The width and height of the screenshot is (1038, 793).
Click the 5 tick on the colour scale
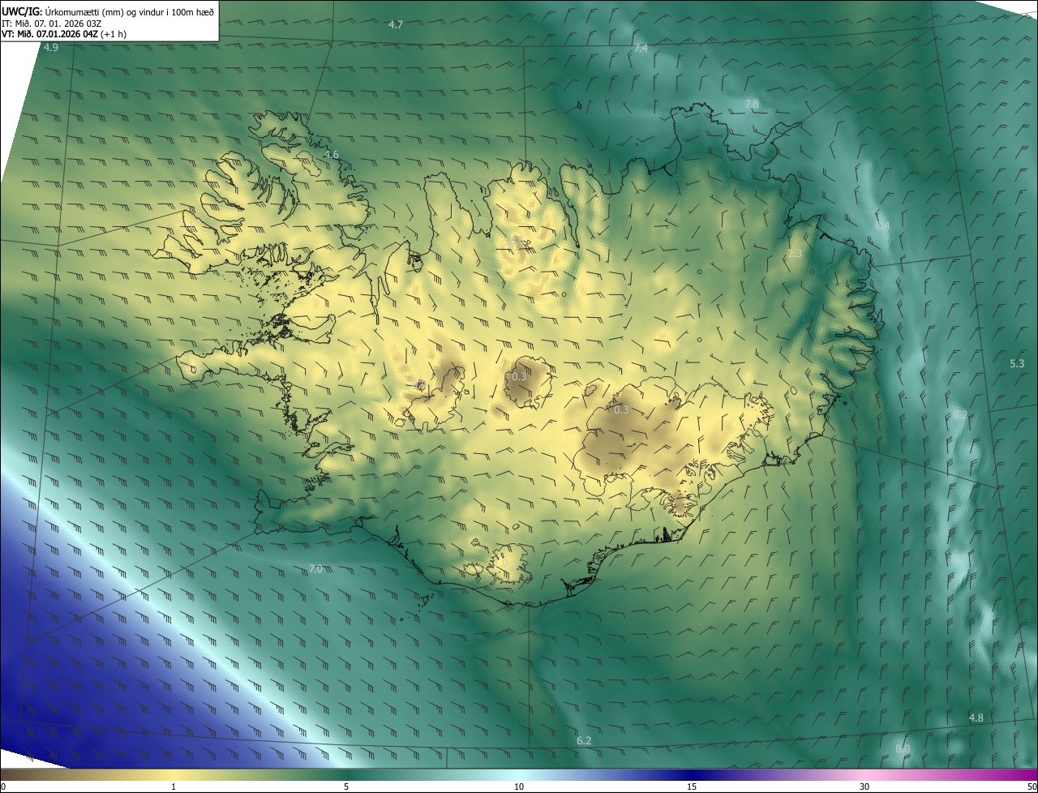tap(346, 787)
